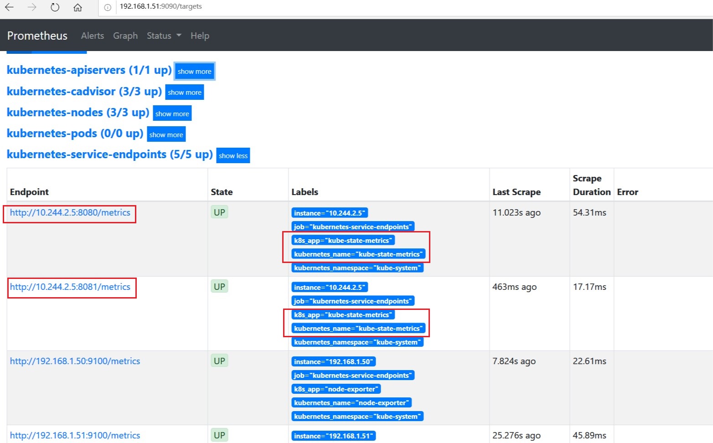This screenshot has width=713, height=443.
Task: Show more for kubernetes-nodes
Action: (172, 113)
